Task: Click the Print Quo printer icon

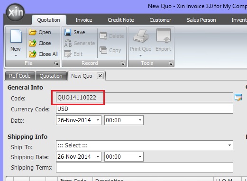Action: point(141,36)
